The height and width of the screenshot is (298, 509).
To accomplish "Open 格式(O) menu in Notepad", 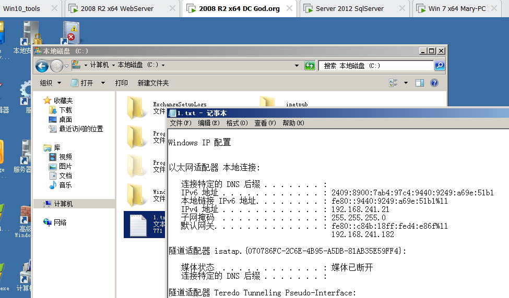I will pos(237,123).
